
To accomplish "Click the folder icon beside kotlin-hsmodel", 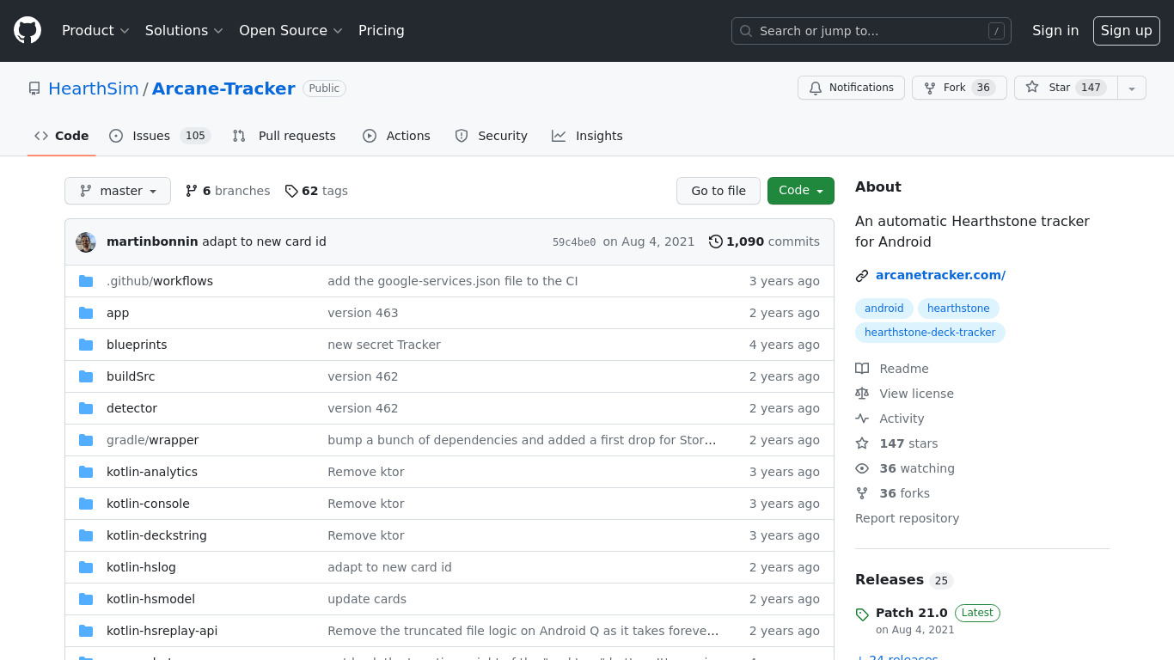I will point(86,599).
